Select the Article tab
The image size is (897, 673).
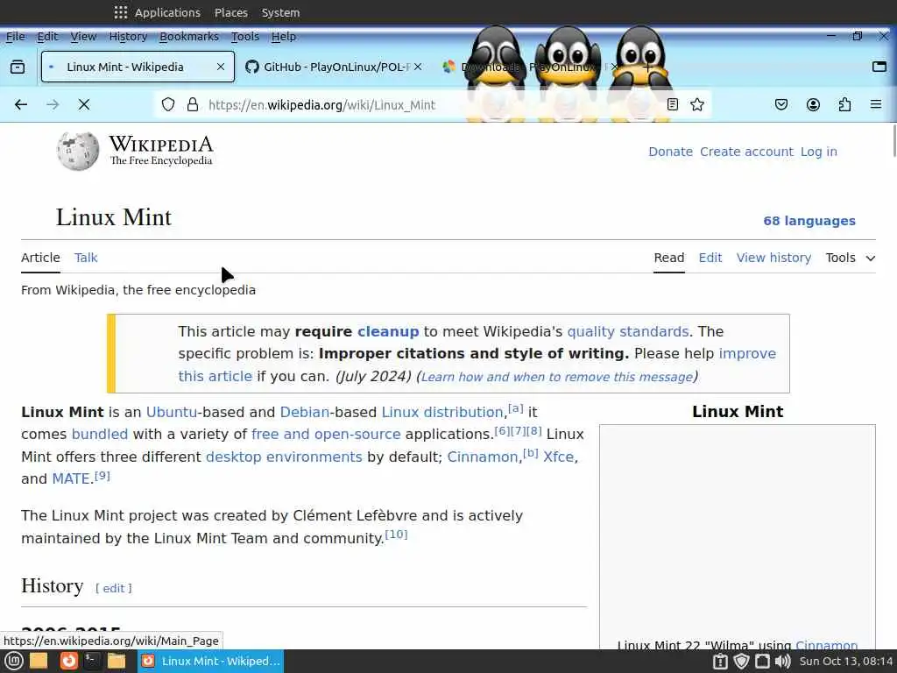click(40, 259)
